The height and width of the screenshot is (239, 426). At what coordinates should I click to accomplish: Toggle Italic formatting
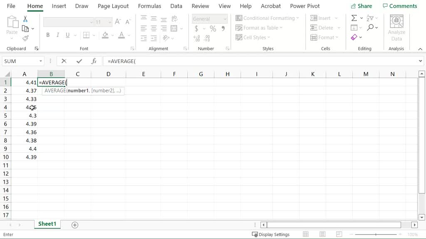click(57, 35)
